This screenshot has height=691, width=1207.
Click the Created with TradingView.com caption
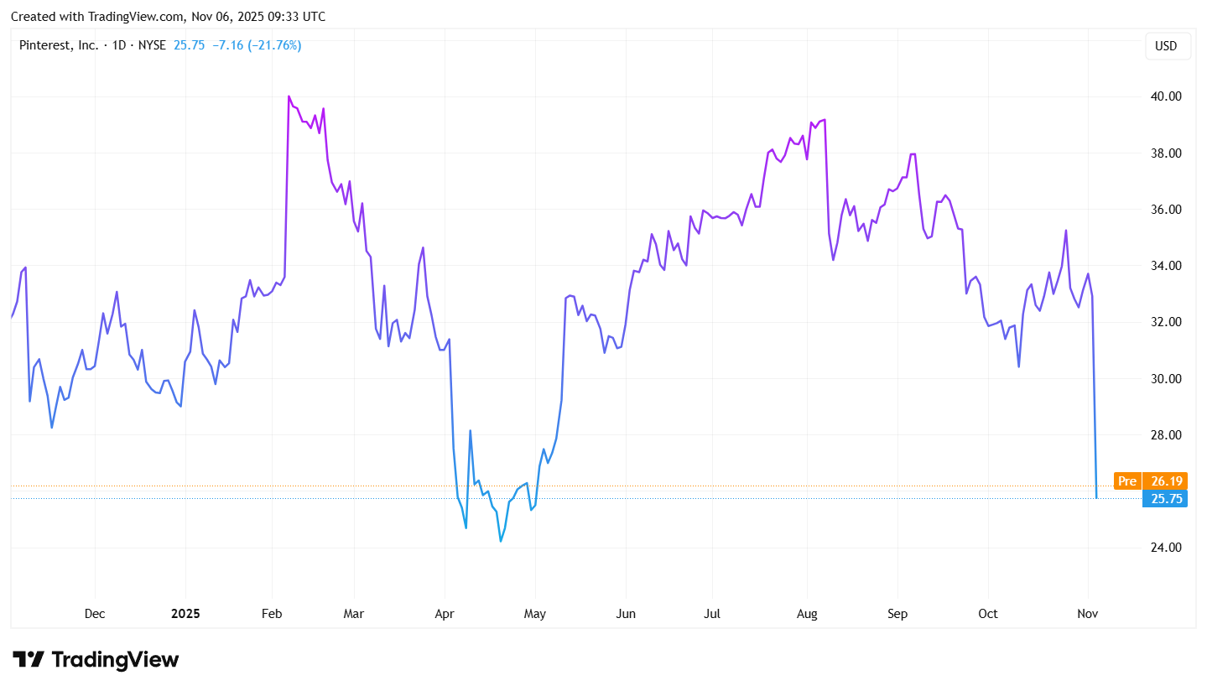[x=168, y=17]
